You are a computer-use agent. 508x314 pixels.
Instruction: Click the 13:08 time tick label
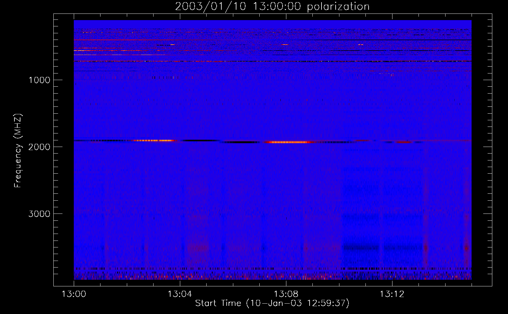pos(286,294)
